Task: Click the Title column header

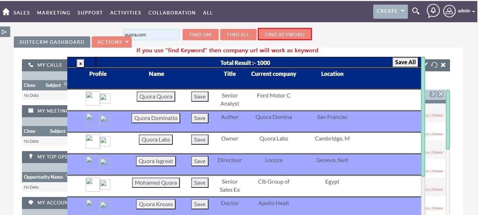Action: click(230, 74)
